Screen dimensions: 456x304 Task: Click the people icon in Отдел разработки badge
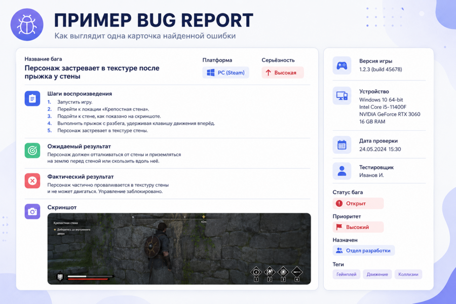click(339, 250)
